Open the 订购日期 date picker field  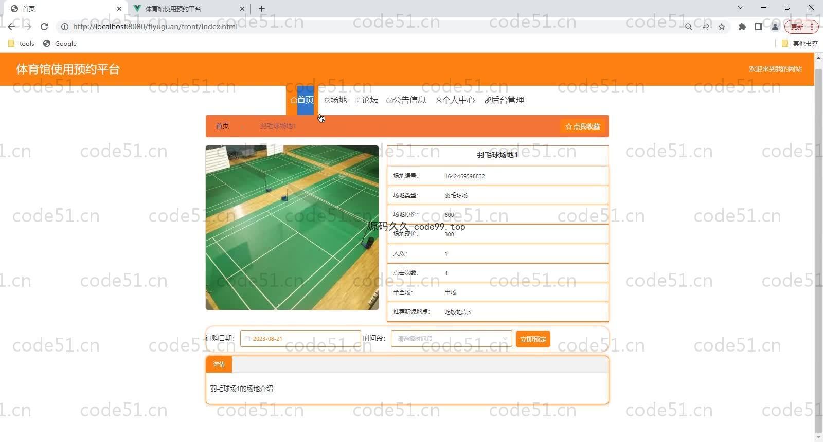[x=300, y=339]
